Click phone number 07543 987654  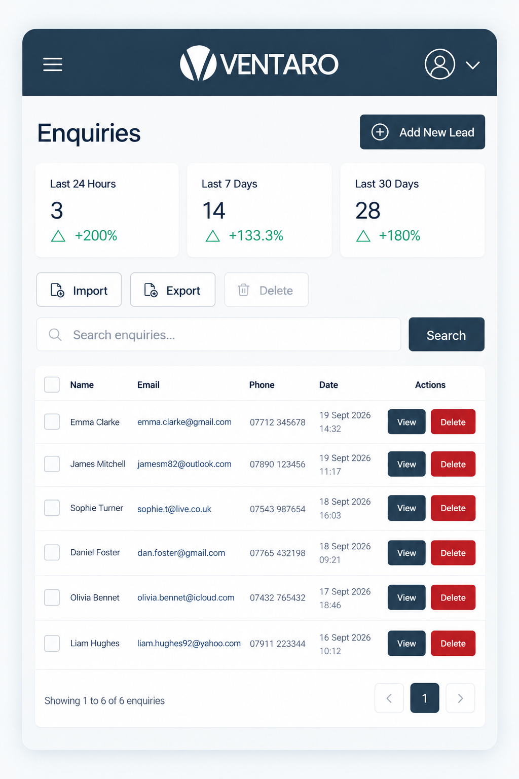278,509
